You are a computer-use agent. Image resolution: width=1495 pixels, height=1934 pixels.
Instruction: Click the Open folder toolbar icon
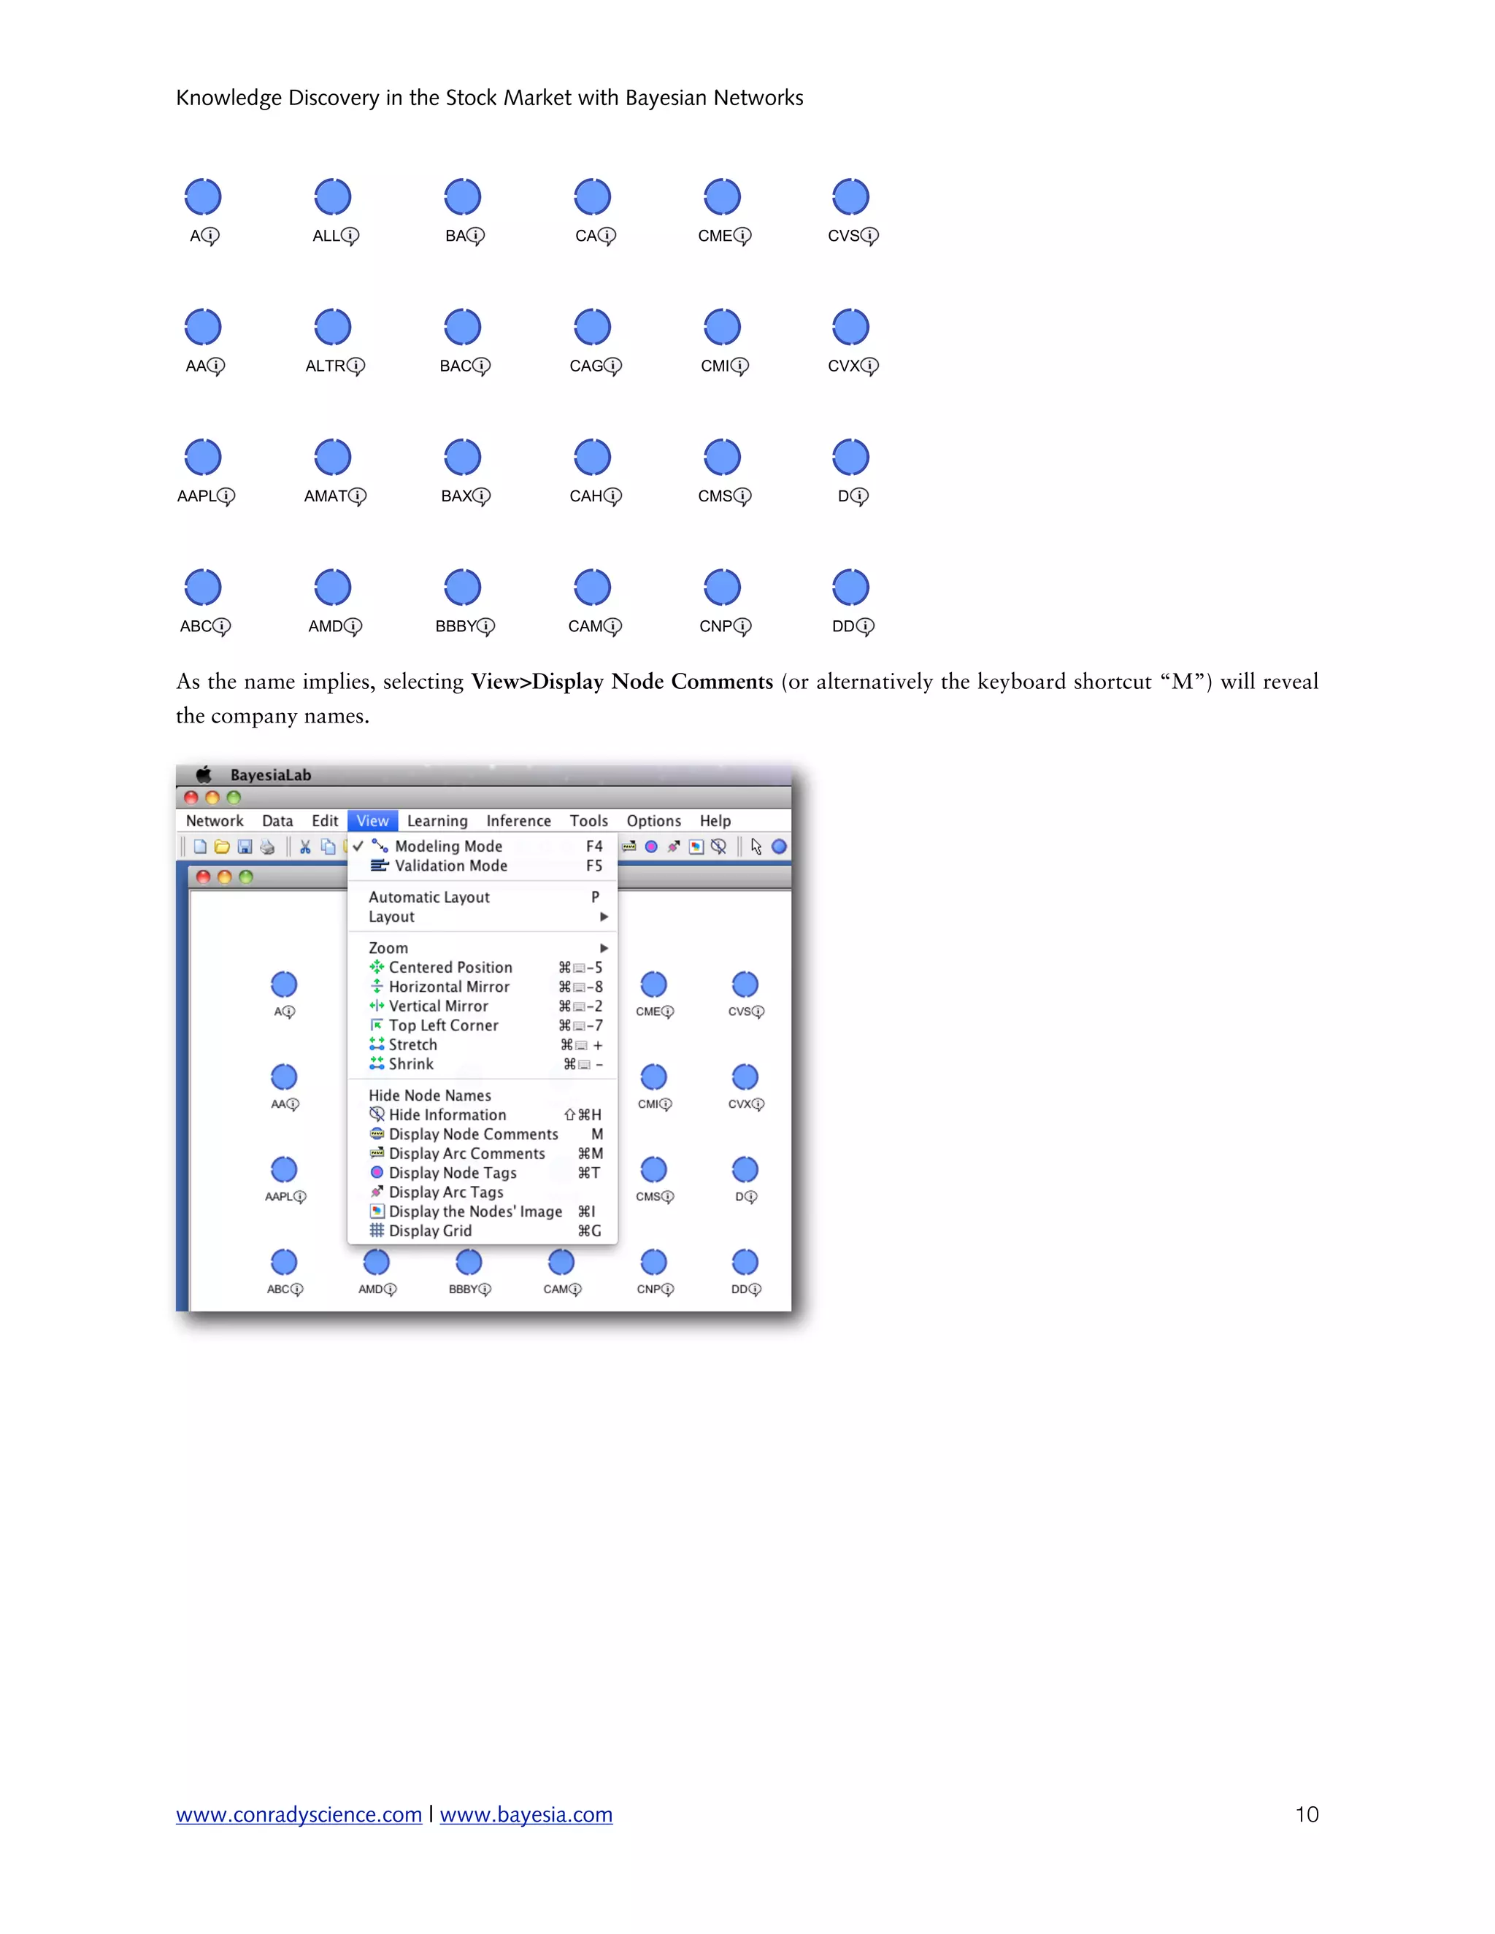[x=223, y=847]
